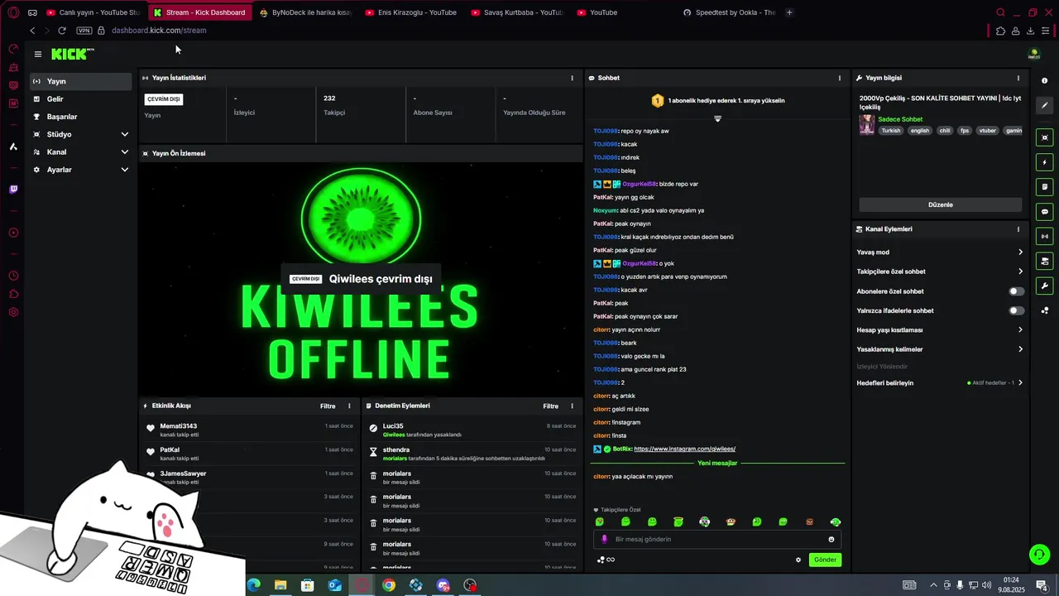Switch to ByNoDeck browser tab

click(305, 12)
